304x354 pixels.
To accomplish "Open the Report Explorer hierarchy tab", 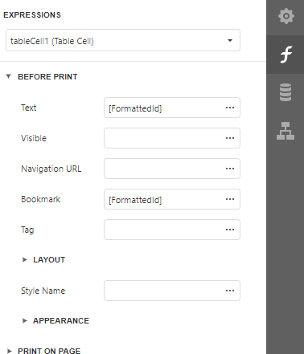I will point(286,131).
